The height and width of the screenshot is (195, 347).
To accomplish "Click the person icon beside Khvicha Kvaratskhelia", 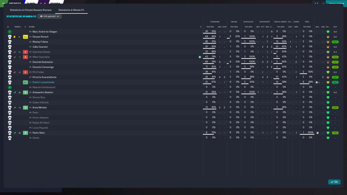I will tap(30, 77).
